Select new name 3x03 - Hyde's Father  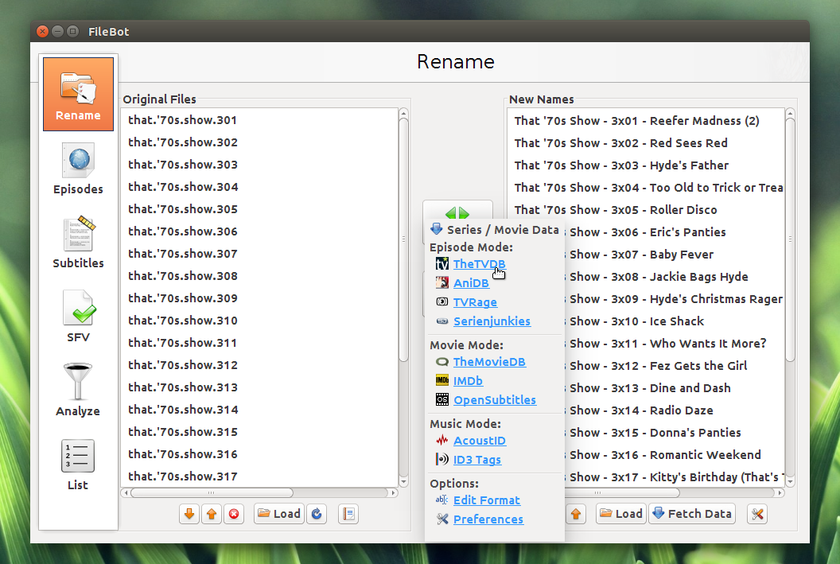[646, 165]
